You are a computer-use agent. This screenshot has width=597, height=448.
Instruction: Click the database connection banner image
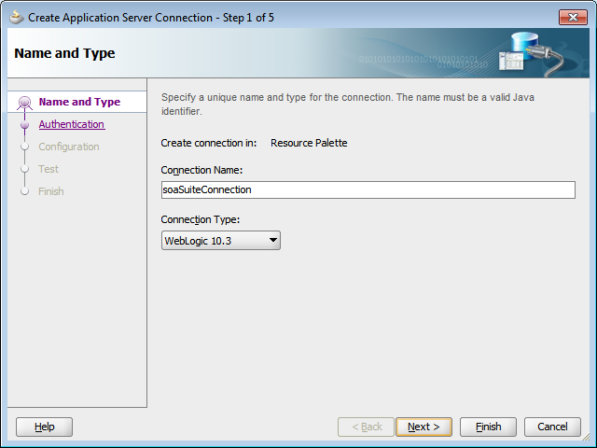point(532,54)
